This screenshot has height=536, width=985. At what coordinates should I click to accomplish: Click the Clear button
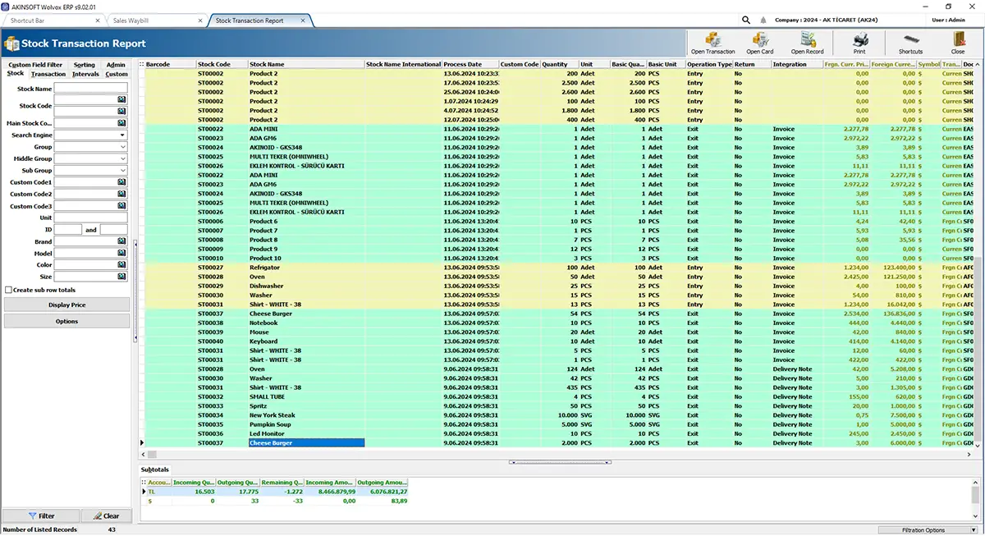pos(106,516)
